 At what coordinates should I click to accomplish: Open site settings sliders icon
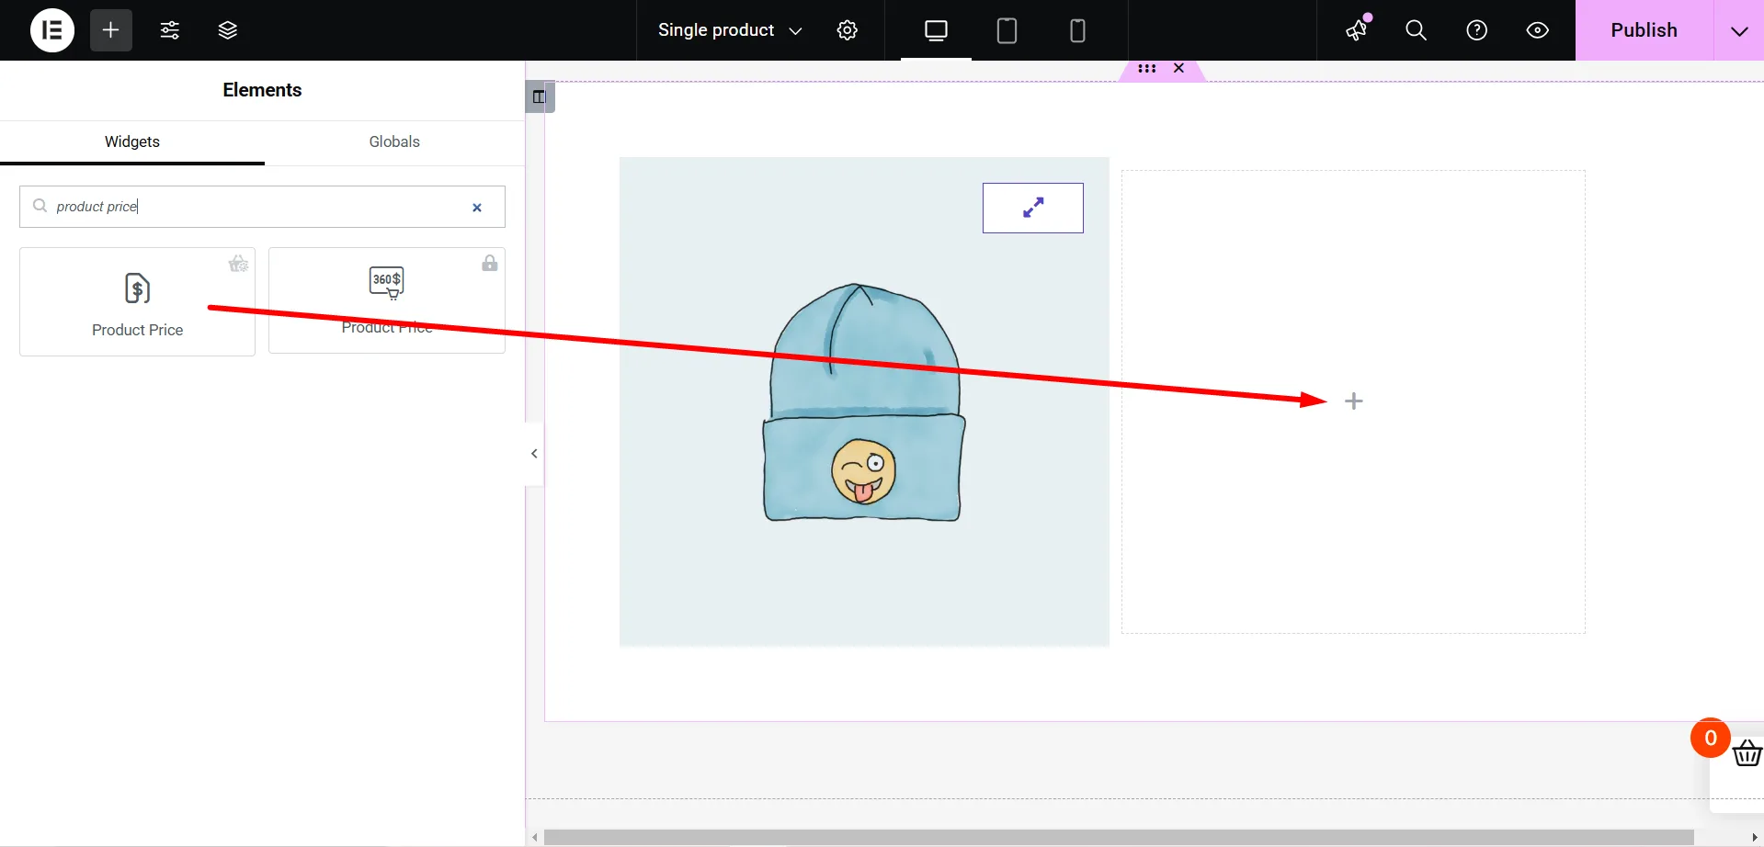point(170,30)
